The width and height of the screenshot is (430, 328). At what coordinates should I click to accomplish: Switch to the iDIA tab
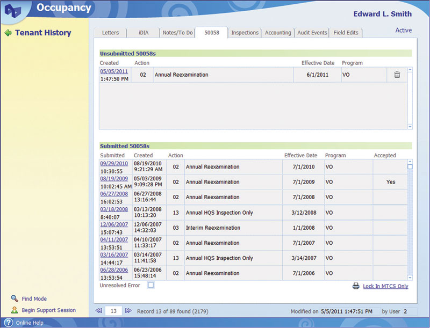coord(144,33)
